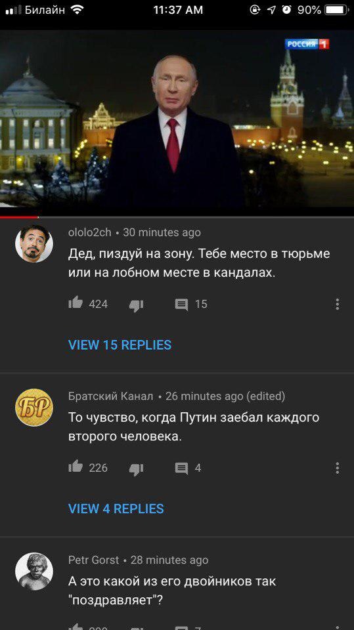
Task: Tap the Petr Gorst username
Action: (94, 560)
